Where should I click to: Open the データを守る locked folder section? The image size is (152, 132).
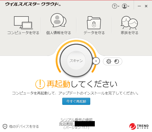tap(94, 25)
